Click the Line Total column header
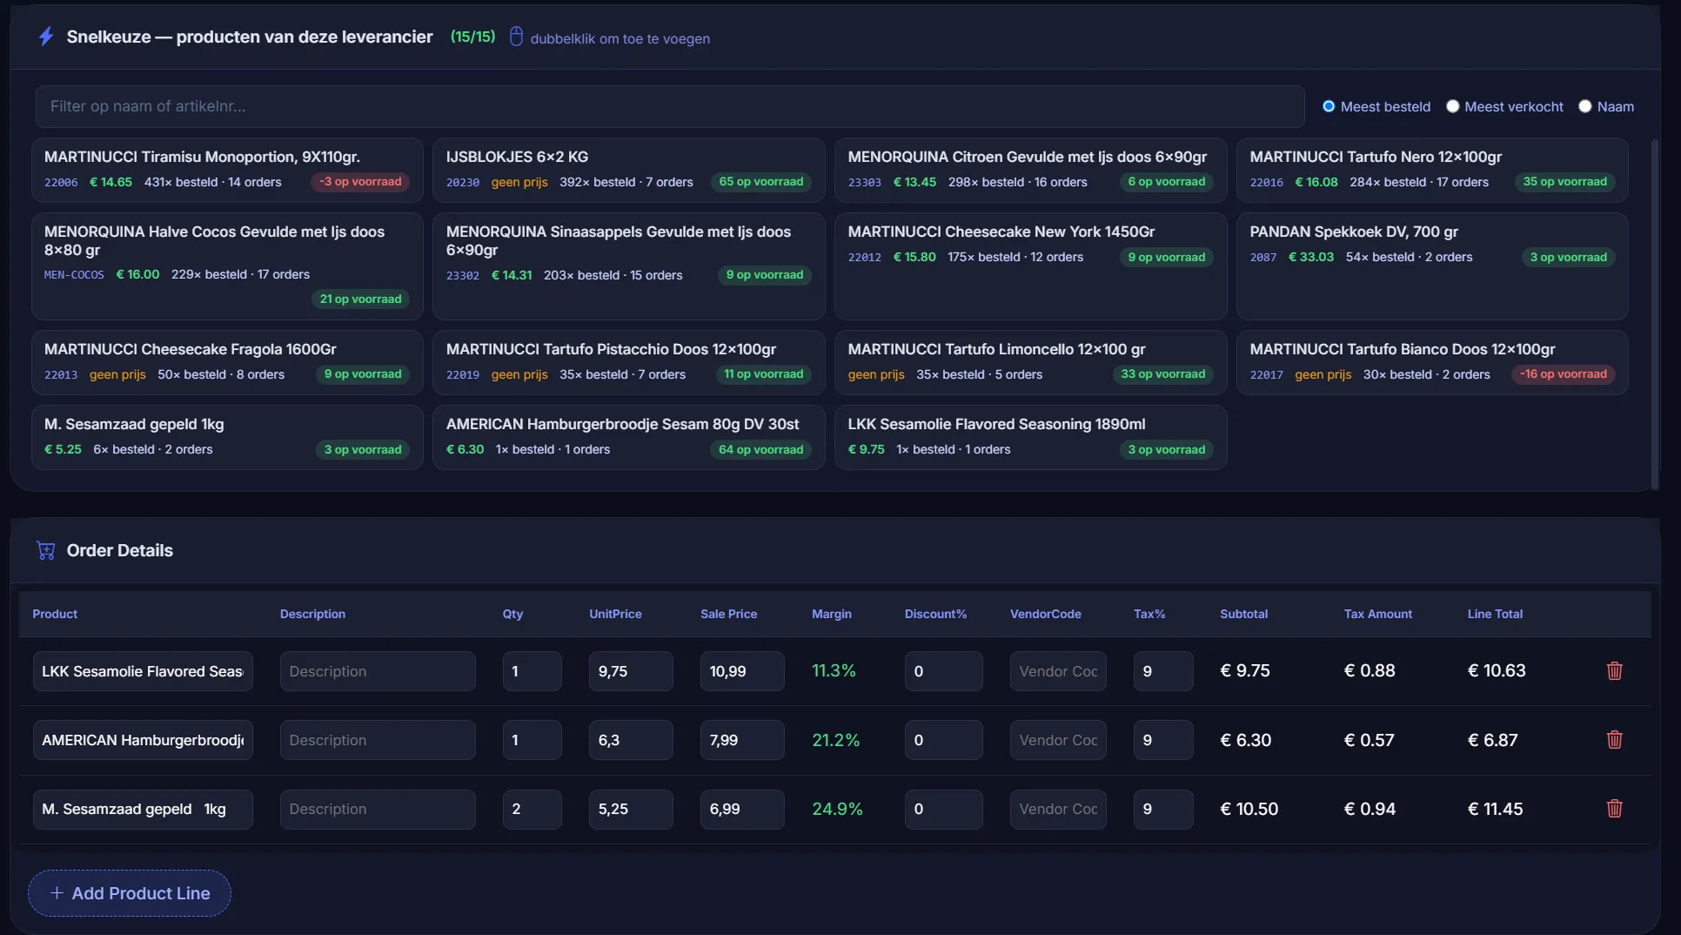 pos(1495,614)
